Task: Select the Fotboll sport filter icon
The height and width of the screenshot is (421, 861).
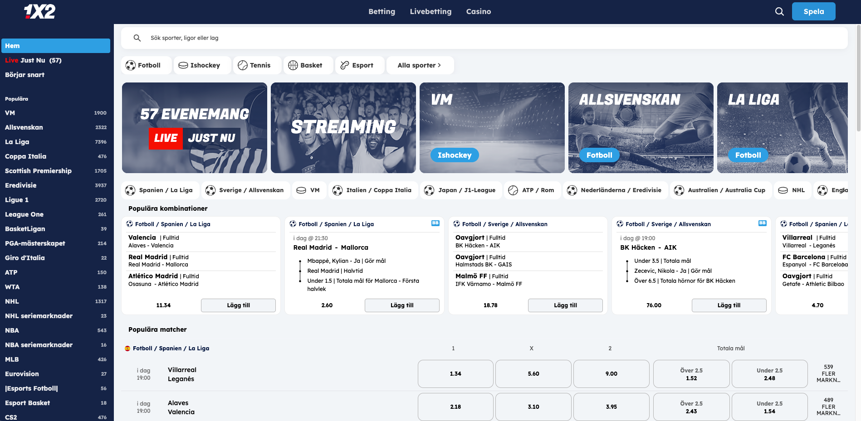Action: [x=130, y=65]
